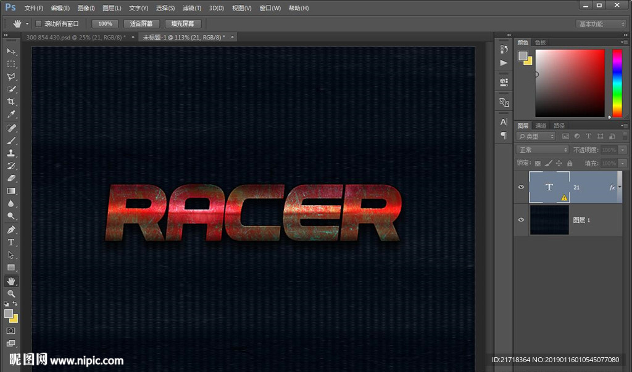Click the 适合屏幕 button
The image size is (632, 372).
(x=141, y=23)
